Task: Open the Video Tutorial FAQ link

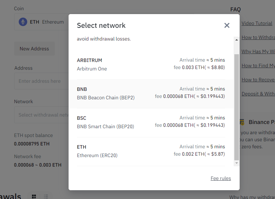Action: click(x=257, y=23)
